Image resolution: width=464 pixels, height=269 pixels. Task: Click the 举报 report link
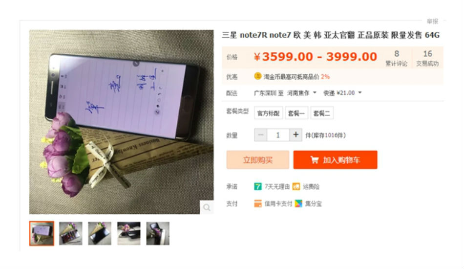432,22
